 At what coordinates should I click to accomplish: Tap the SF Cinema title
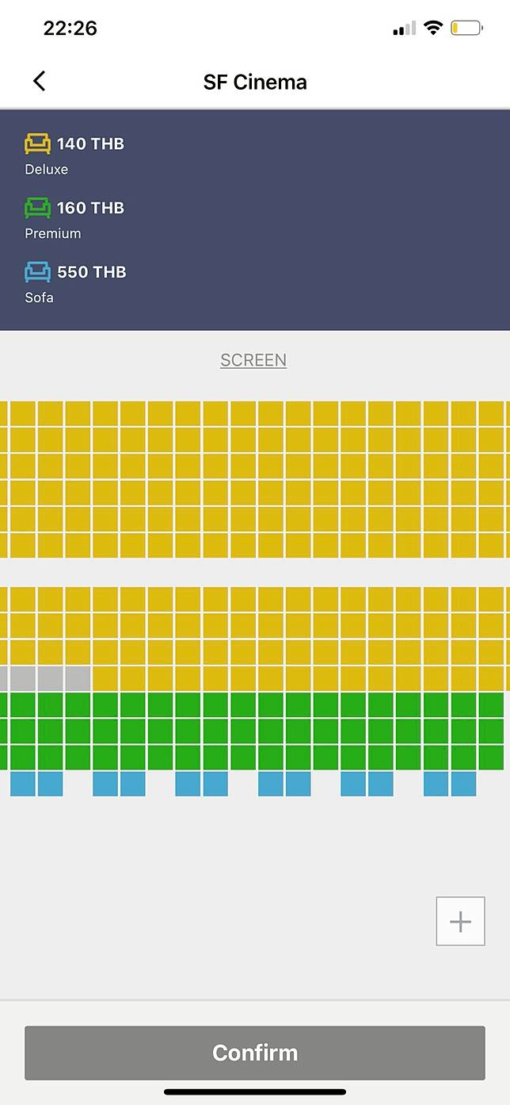[255, 82]
